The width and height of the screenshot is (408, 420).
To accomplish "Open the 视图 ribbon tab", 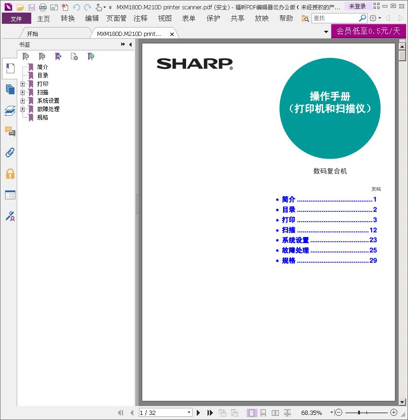I will [x=165, y=19].
